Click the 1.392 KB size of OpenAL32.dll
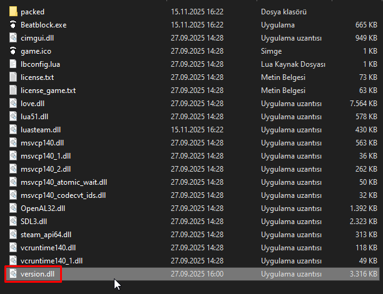Image resolution: width=383 pixels, height=294 pixels. click(364, 208)
